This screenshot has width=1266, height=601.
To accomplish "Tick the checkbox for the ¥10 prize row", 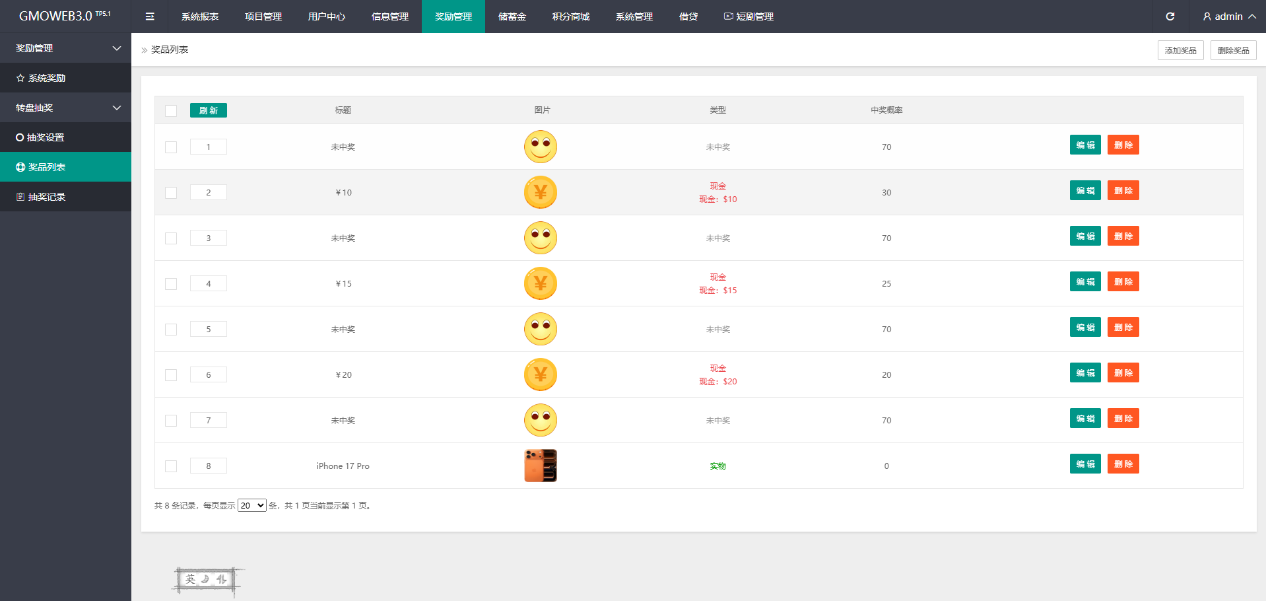I will (x=171, y=193).
